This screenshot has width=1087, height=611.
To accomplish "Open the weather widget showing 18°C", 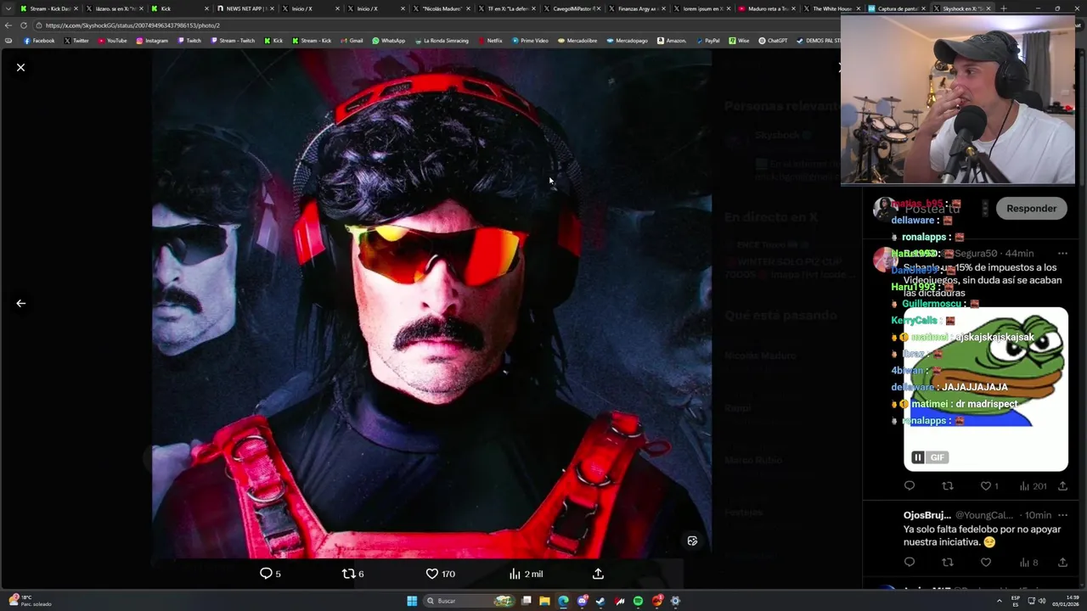I will tap(30, 601).
